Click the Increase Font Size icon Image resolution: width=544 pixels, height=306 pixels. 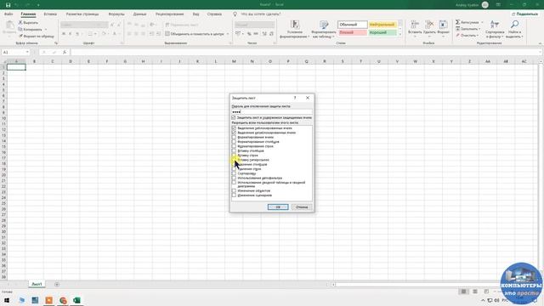pyautogui.click(x=112, y=25)
